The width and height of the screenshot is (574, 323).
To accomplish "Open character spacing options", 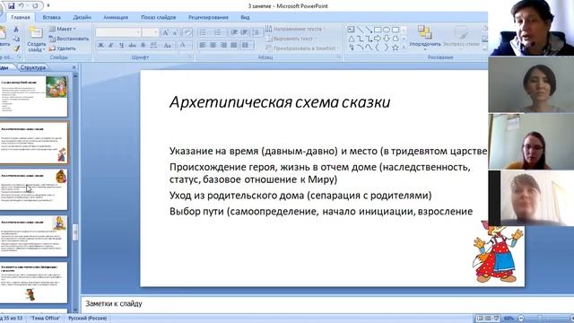I will click(x=153, y=46).
